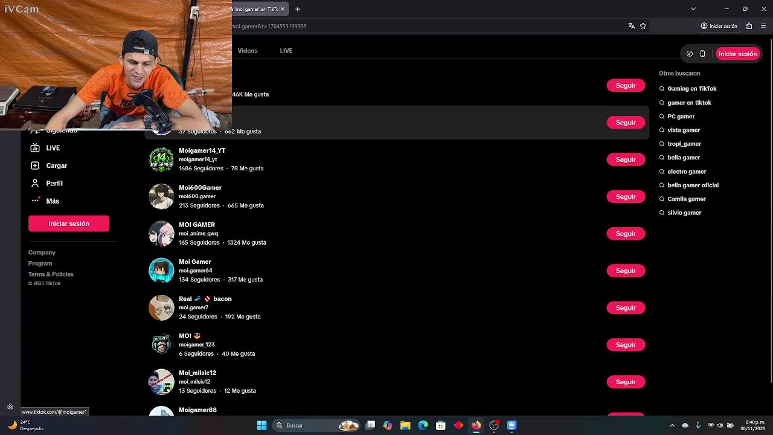Close the 'moi gamer' en TikTok tab

click(x=282, y=9)
